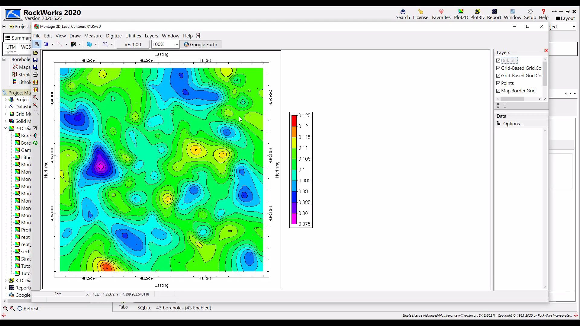Click the color legend insert tool icon
This screenshot has width=580, height=326.
tap(73, 44)
